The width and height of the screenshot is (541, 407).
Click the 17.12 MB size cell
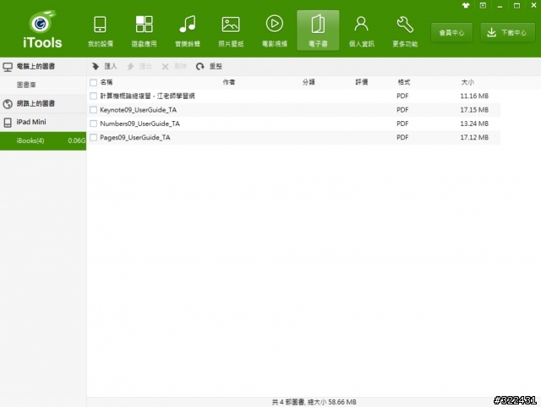[x=474, y=138]
